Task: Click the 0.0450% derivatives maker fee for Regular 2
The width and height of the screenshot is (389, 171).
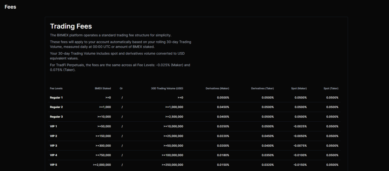Action: click(x=223, y=107)
